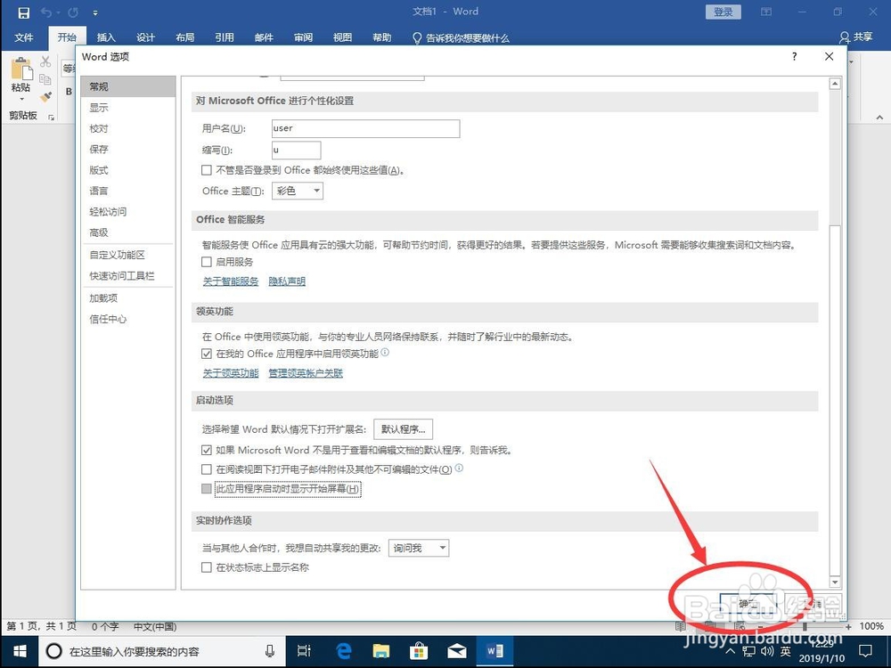Click info icon beside reading view option
Screen dimensions: 891x668
(x=459, y=468)
